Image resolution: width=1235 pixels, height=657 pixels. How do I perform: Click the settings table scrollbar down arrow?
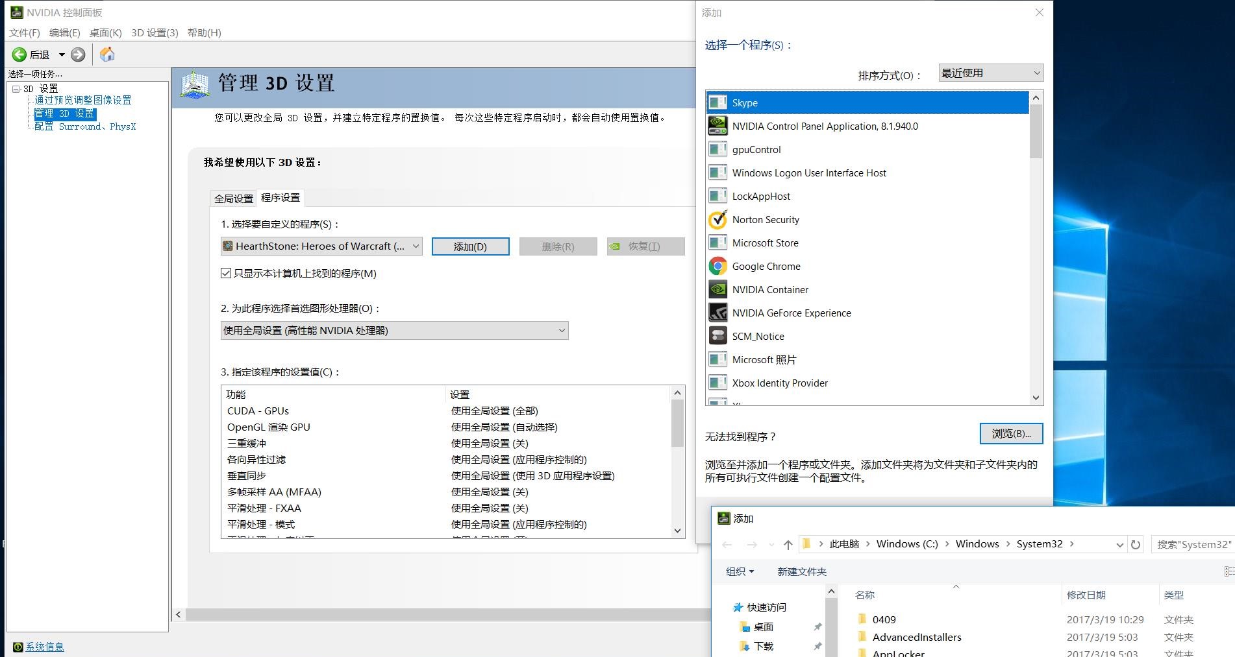tap(677, 531)
